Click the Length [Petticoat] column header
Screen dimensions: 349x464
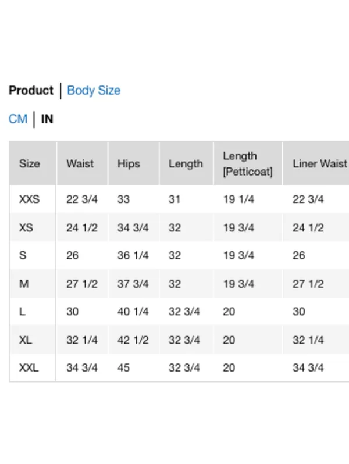tap(248, 163)
